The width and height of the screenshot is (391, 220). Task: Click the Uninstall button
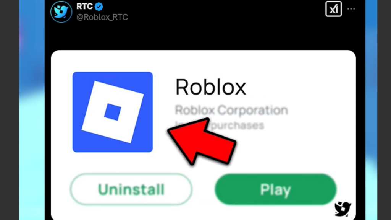(131, 189)
